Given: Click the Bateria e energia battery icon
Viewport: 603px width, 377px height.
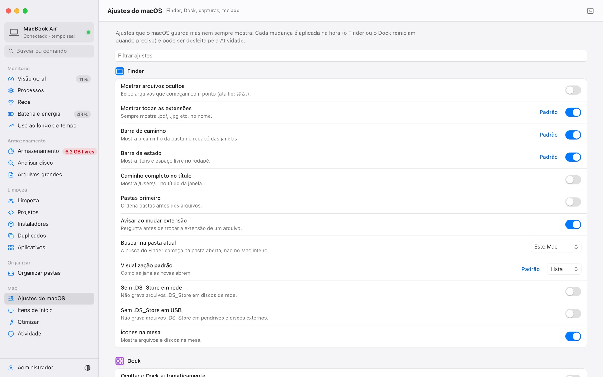Looking at the screenshot, I should coord(11,114).
